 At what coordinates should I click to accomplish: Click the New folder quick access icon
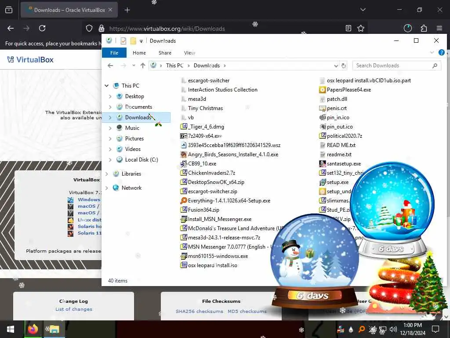tap(133, 41)
